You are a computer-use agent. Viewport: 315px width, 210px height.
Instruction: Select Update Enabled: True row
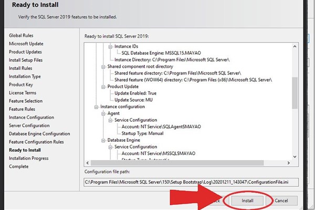(135, 93)
